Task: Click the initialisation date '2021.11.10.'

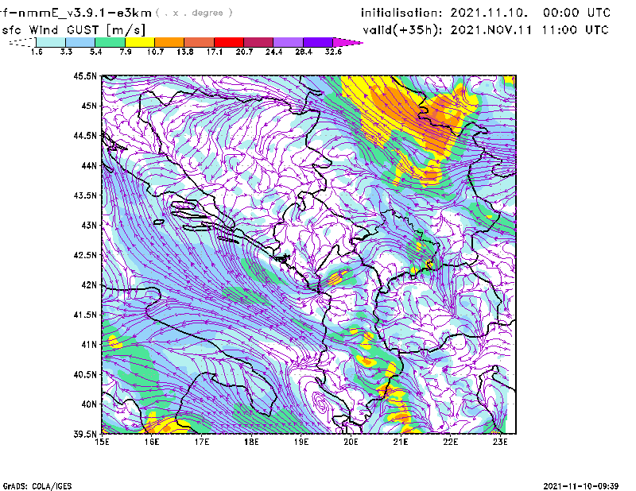Action: 489,13
